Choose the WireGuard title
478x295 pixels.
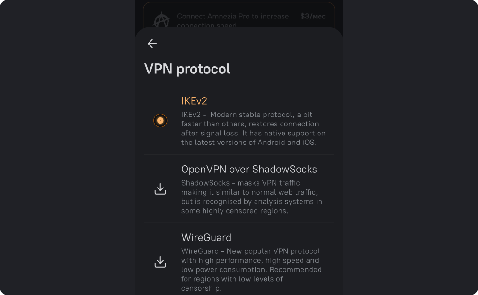point(206,237)
